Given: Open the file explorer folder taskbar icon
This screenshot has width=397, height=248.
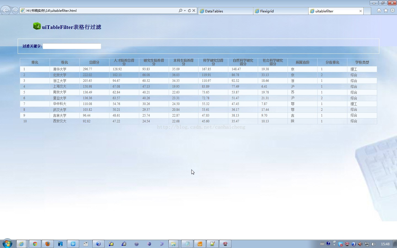Looking at the screenshot, I should [173, 244].
